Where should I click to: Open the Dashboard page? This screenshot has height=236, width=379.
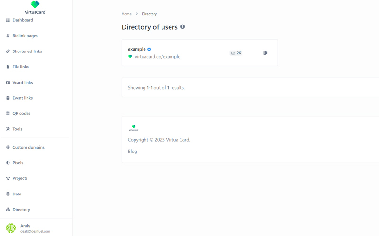(22, 20)
